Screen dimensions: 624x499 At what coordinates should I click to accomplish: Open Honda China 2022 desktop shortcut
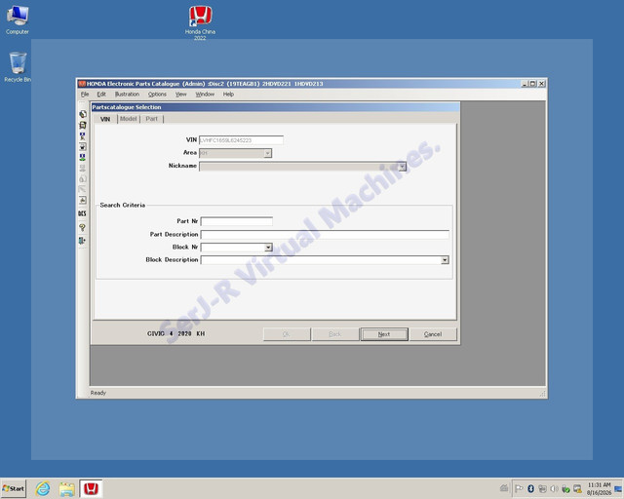tap(200, 23)
